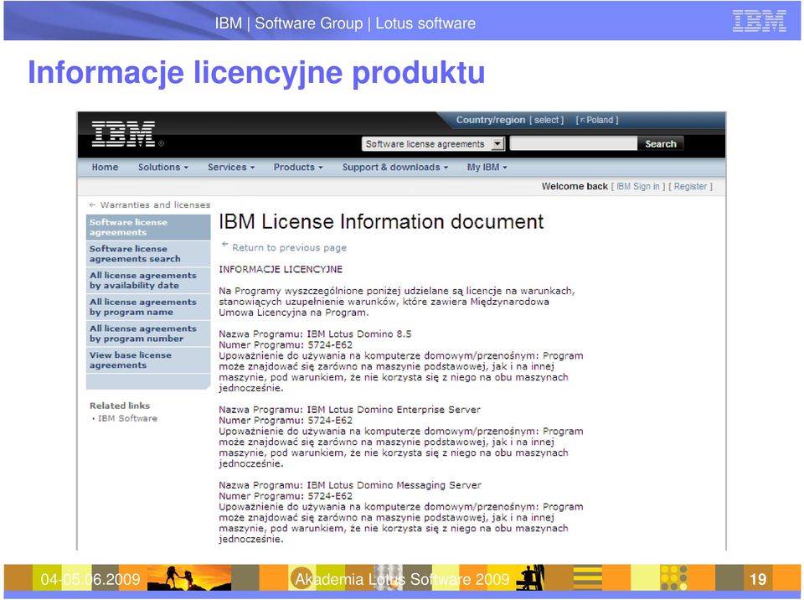Image resolution: width=804 pixels, height=600 pixels.
Task: Open All license agreements by program number
Action: click(148, 334)
